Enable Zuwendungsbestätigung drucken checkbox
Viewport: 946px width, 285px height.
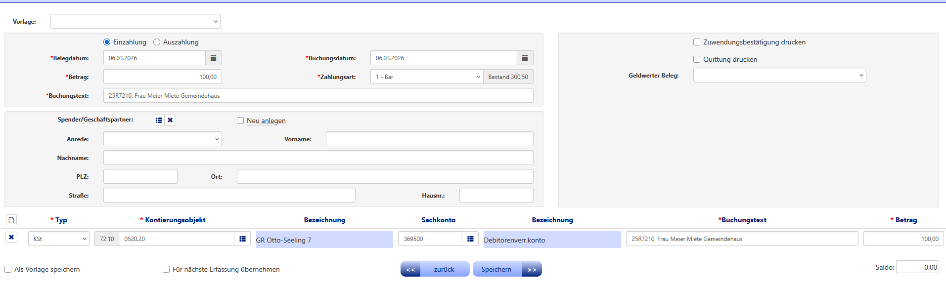[697, 42]
